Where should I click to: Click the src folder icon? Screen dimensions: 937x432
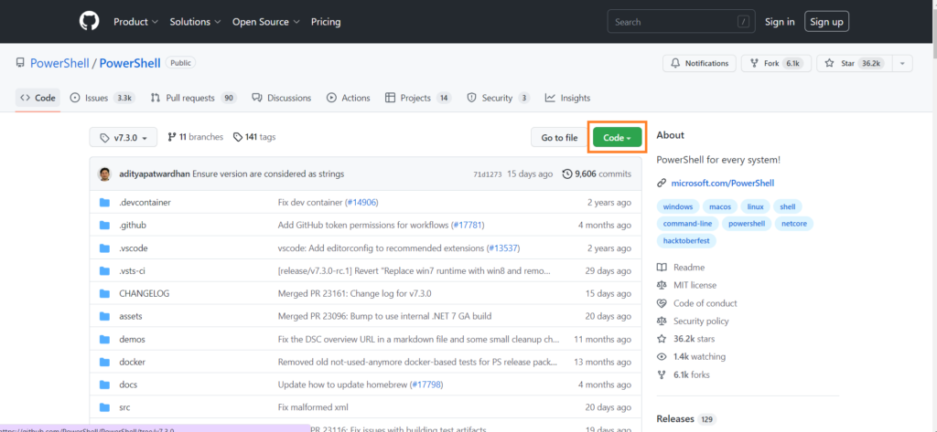pyautogui.click(x=104, y=407)
